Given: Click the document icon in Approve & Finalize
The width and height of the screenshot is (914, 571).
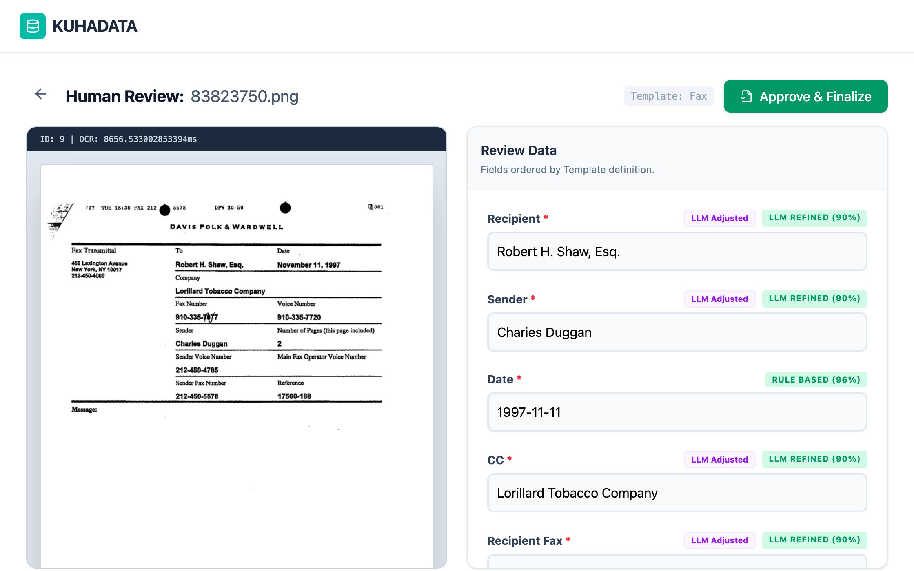Looking at the screenshot, I should (x=746, y=96).
